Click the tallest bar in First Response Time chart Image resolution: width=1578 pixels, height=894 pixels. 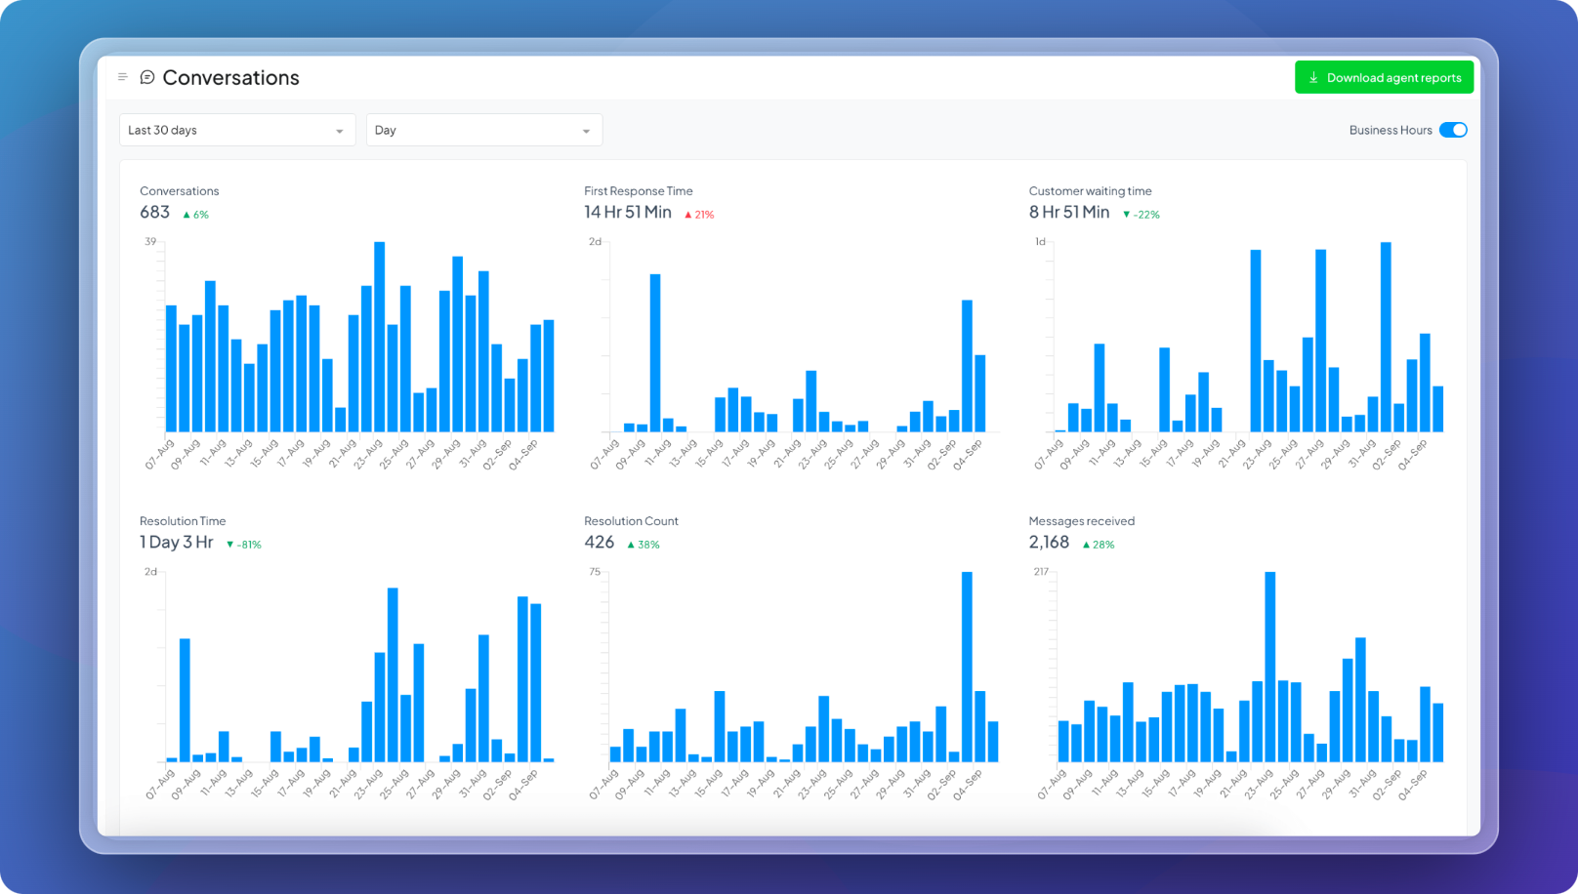[x=655, y=352]
